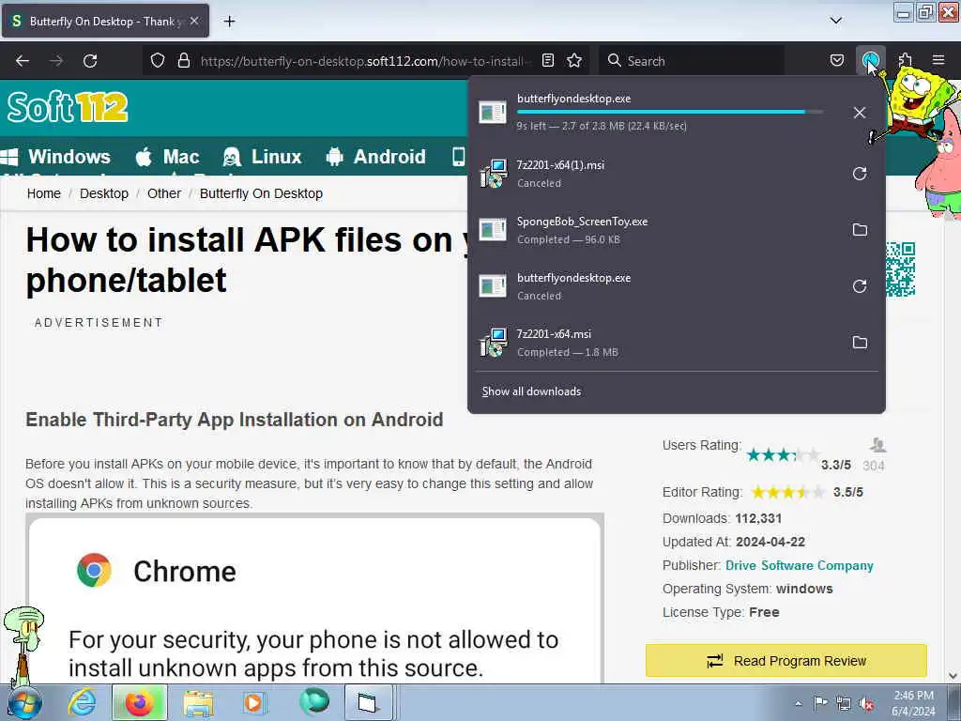961x721 pixels.
Task: Launch Internet Explorer from taskbar
Action: [x=83, y=702]
